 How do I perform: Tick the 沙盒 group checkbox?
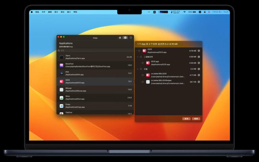pos(141,69)
